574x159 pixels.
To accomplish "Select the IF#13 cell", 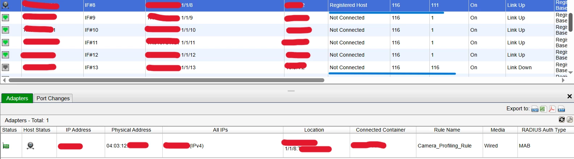I will point(114,67).
